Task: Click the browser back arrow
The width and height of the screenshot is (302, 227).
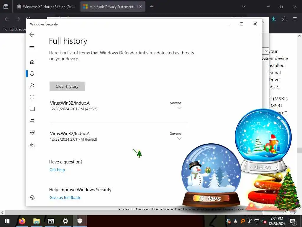Action: (7, 19)
